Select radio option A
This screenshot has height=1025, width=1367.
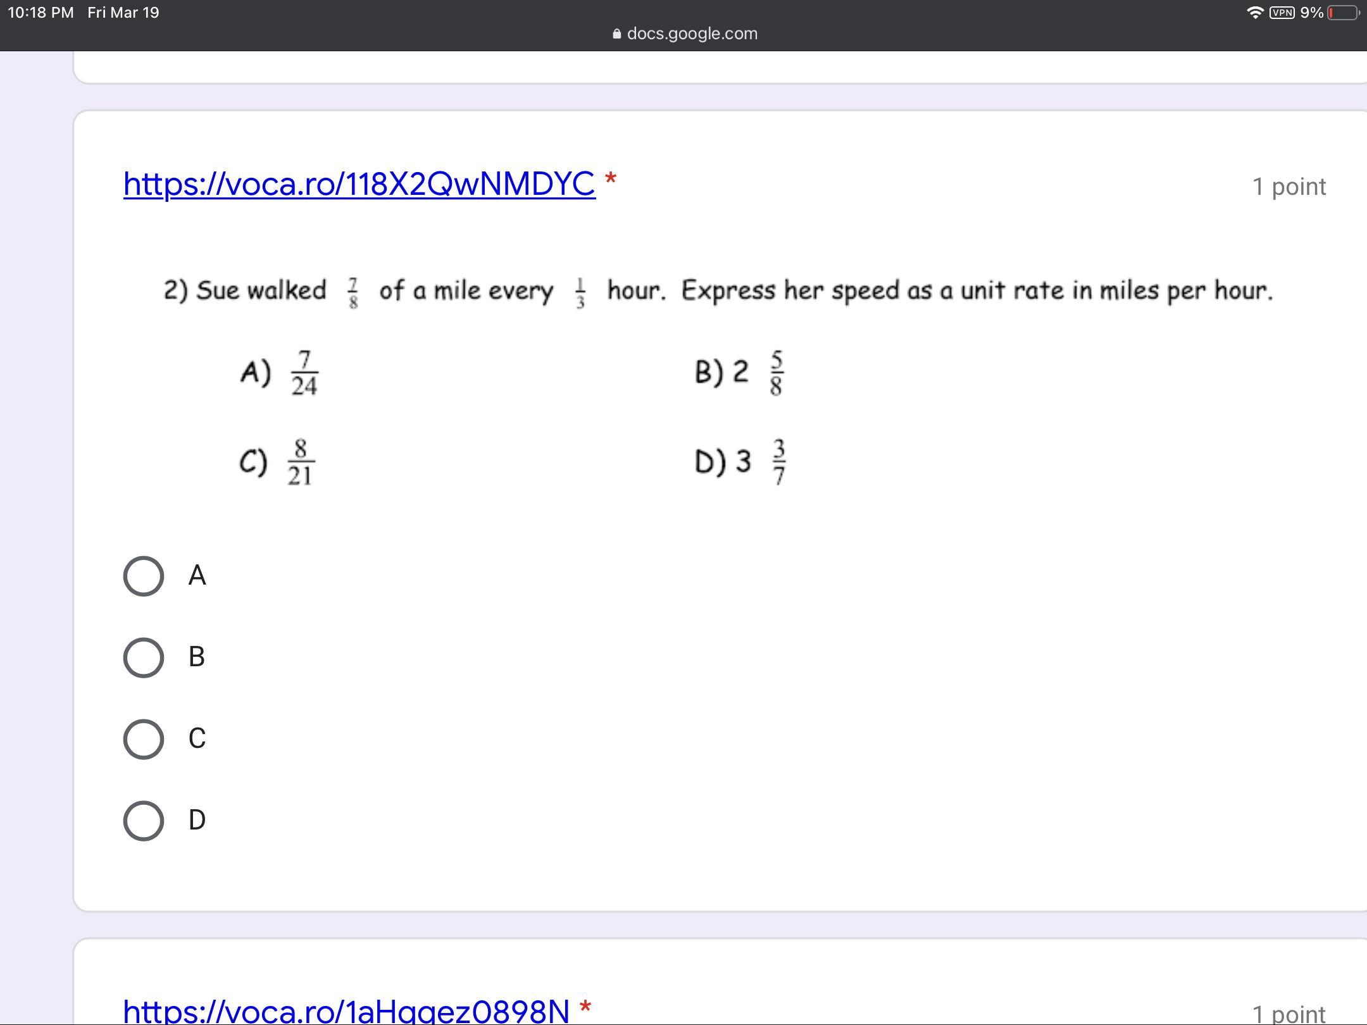pyautogui.click(x=144, y=576)
